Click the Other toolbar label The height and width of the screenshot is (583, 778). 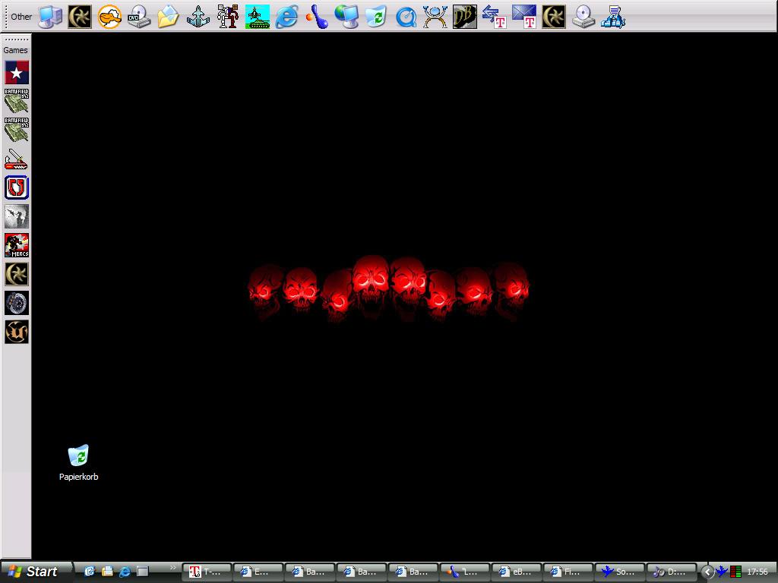click(x=21, y=17)
